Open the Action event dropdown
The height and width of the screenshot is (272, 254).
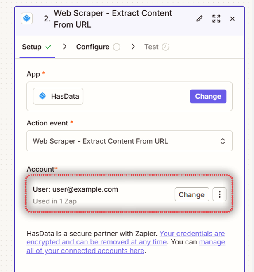(x=129, y=141)
